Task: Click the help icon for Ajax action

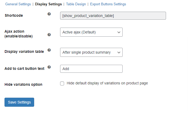Action: [49, 35]
